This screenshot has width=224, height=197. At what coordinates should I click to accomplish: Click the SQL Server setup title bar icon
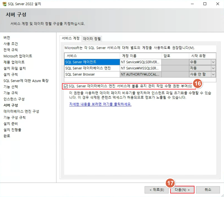4,4
